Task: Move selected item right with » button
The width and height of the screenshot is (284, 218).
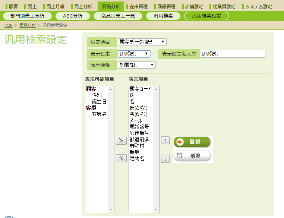Action: pyautogui.click(x=121, y=141)
